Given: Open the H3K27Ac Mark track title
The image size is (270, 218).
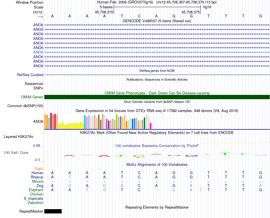Looking at the screenshot, I should [x=157, y=133].
